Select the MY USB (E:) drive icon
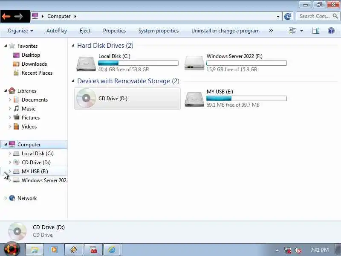The width and height of the screenshot is (341, 256). [x=194, y=99]
